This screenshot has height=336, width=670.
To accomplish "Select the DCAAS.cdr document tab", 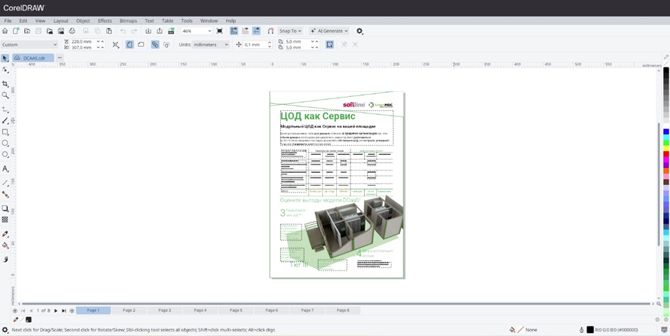I will click(x=33, y=58).
